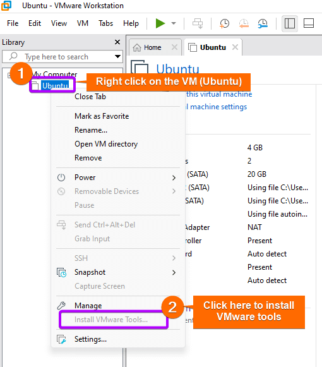Image resolution: width=322 pixels, height=367 pixels.
Task: Click the 20 GB hard disk value
Action: point(257,174)
